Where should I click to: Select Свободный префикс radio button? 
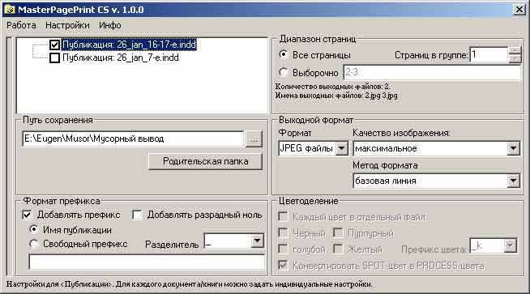(34, 244)
